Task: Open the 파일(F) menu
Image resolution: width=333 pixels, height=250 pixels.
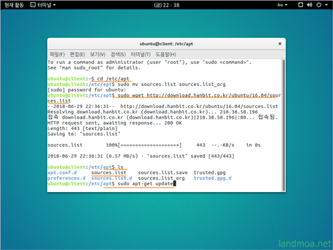Action: pos(57,55)
